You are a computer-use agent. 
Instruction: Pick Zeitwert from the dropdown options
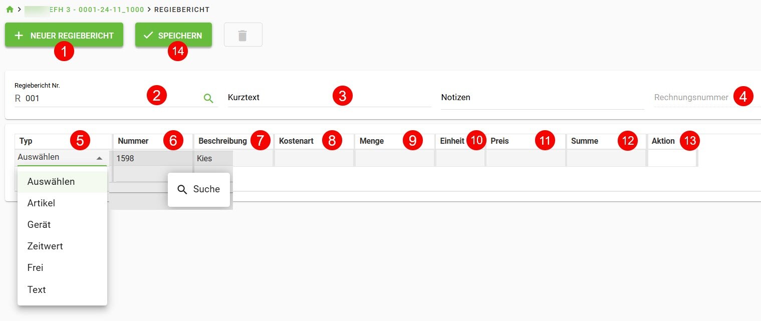tap(45, 246)
